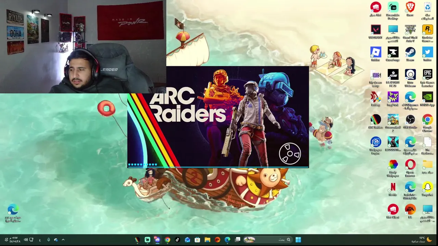Open TikTok from the taskbar
The height and width of the screenshot is (246, 438).
[x=177, y=240]
